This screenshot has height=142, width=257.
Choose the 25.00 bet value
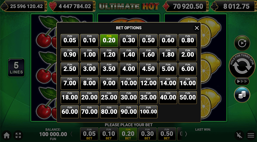coord(109,98)
